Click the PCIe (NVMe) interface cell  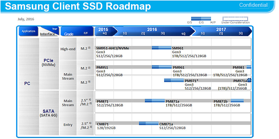(x=49, y=64)
